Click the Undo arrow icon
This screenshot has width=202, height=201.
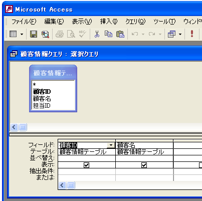135,34
